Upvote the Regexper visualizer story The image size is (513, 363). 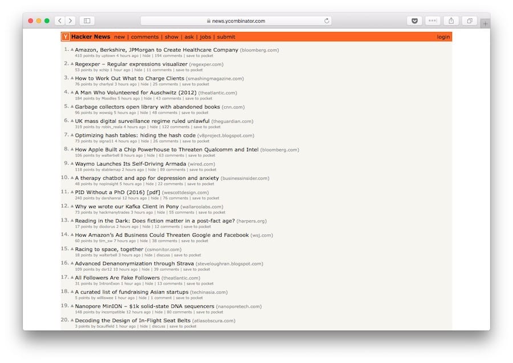tap(72, 64)
